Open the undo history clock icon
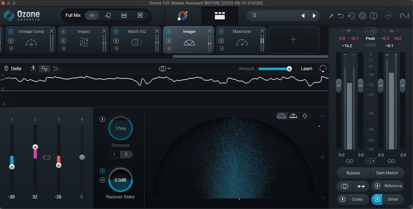This screenshot has width=413, height=209. click(x=351, y=16)
